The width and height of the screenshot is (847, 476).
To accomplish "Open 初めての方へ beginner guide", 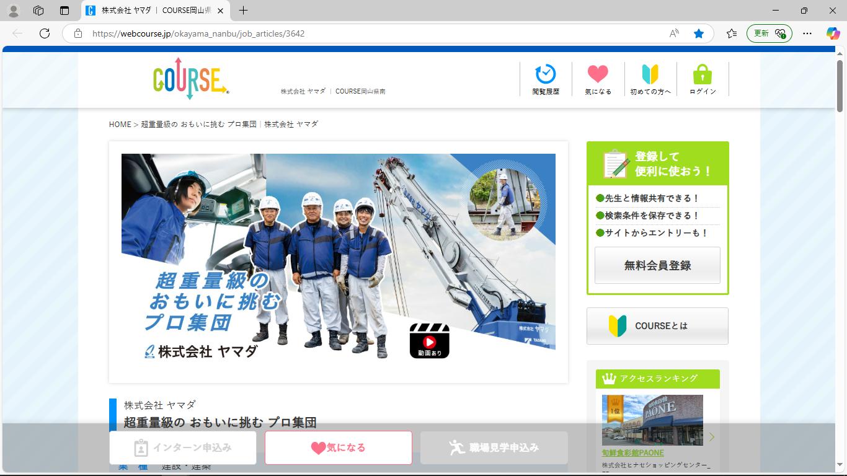I will click(650, 79).
